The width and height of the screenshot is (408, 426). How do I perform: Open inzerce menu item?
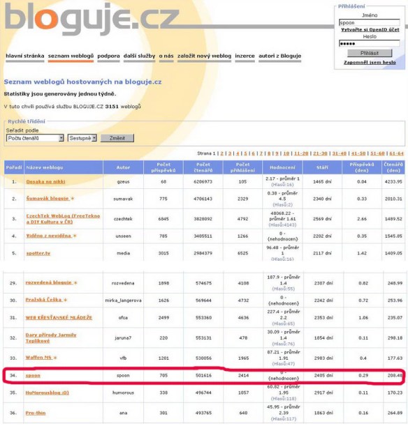pos(245,56)
